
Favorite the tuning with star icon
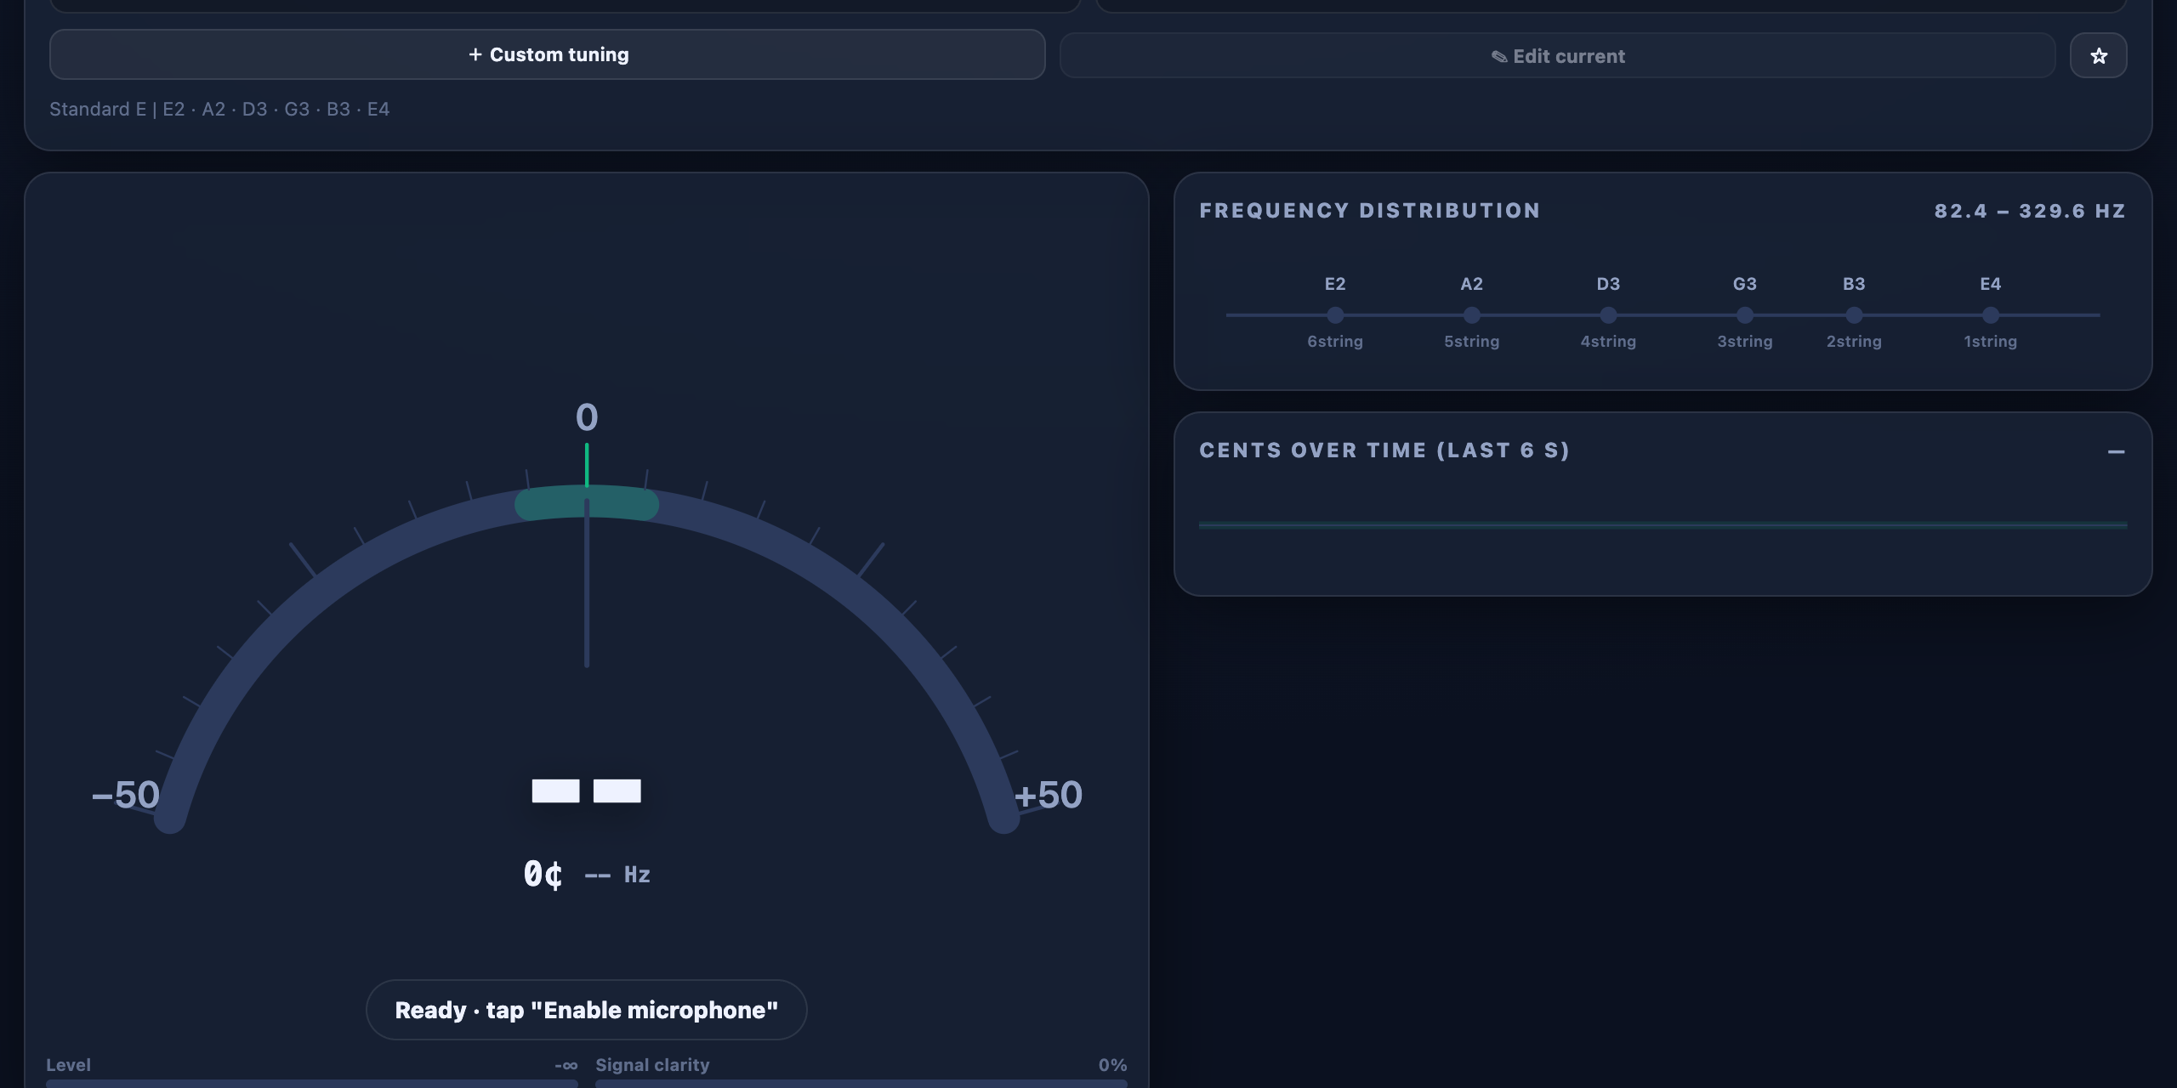(2098, 56)
